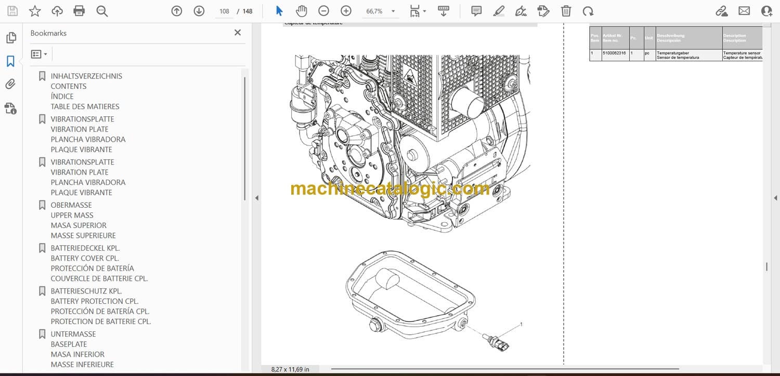The height and width of the screenshot is (376, 780).
Task: Go to next page with down arrow
Action: (199, 11)
